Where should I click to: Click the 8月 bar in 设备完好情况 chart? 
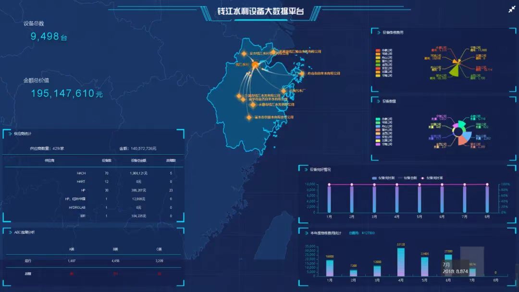click(487, 199)
